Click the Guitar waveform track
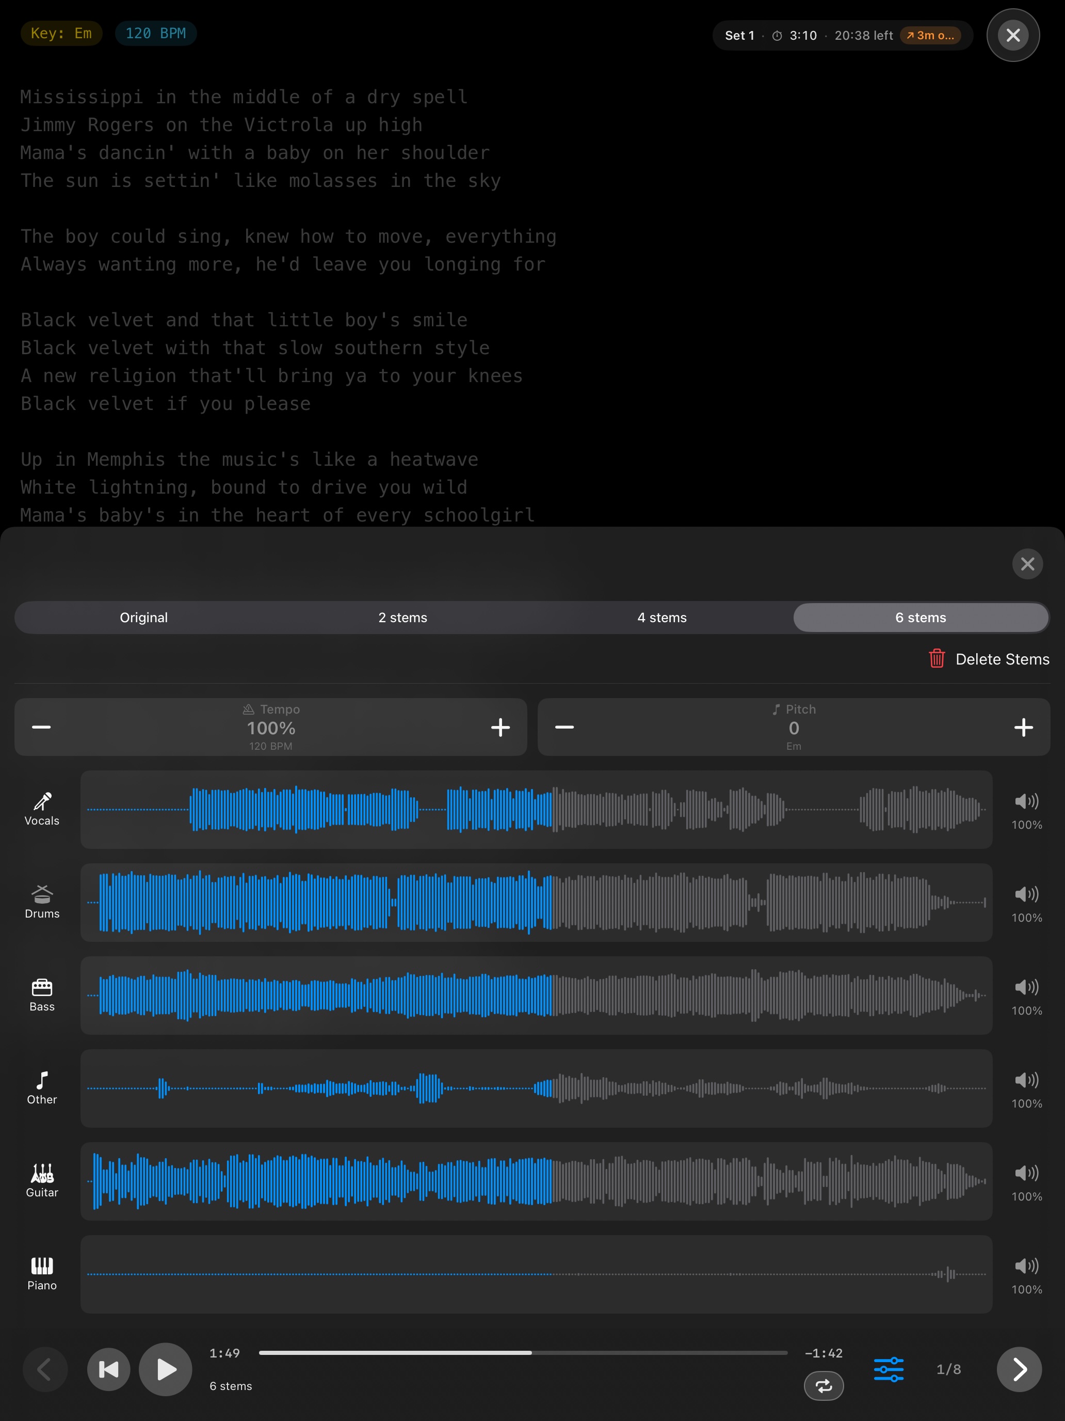This screenshot has height=1421, width=1065. pos(536,1181)
